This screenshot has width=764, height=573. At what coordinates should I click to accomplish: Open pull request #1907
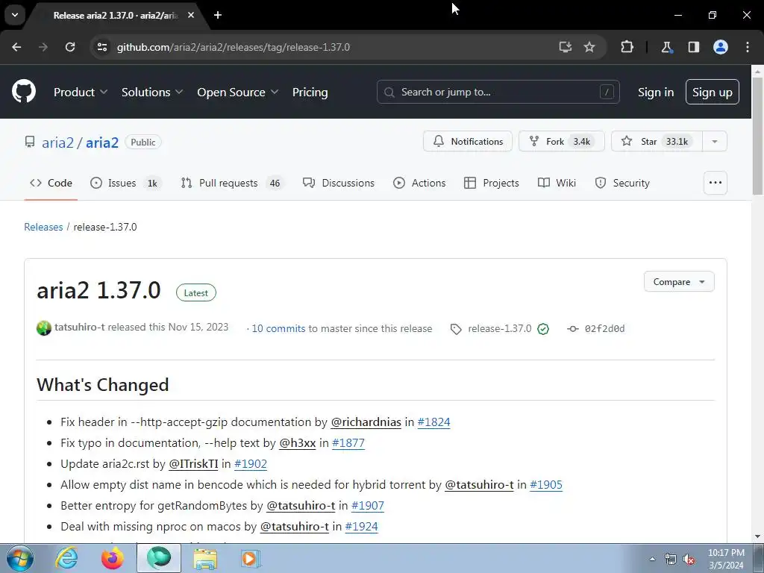pyautogui.click(x=367, y=506)
